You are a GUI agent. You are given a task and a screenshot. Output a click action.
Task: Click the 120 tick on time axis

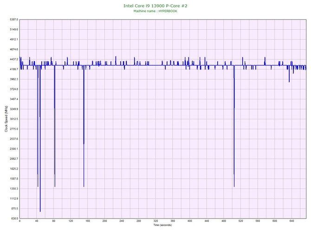71,221
